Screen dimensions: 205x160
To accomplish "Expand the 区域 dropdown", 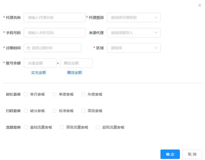I will tap(134, 48).
